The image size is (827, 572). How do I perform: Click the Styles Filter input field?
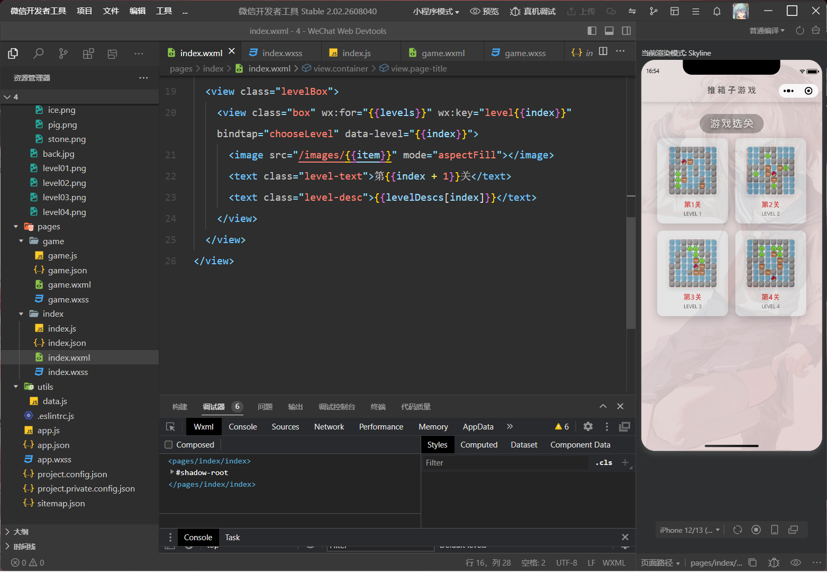(506, 462)
